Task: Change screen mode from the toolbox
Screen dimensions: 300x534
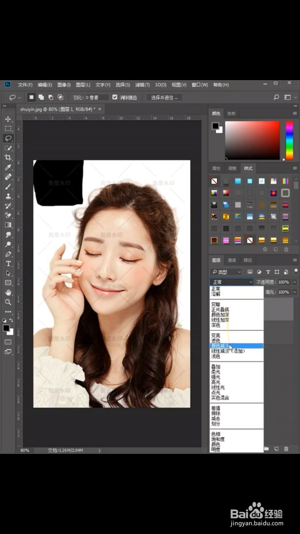Action: coord(8,352)
